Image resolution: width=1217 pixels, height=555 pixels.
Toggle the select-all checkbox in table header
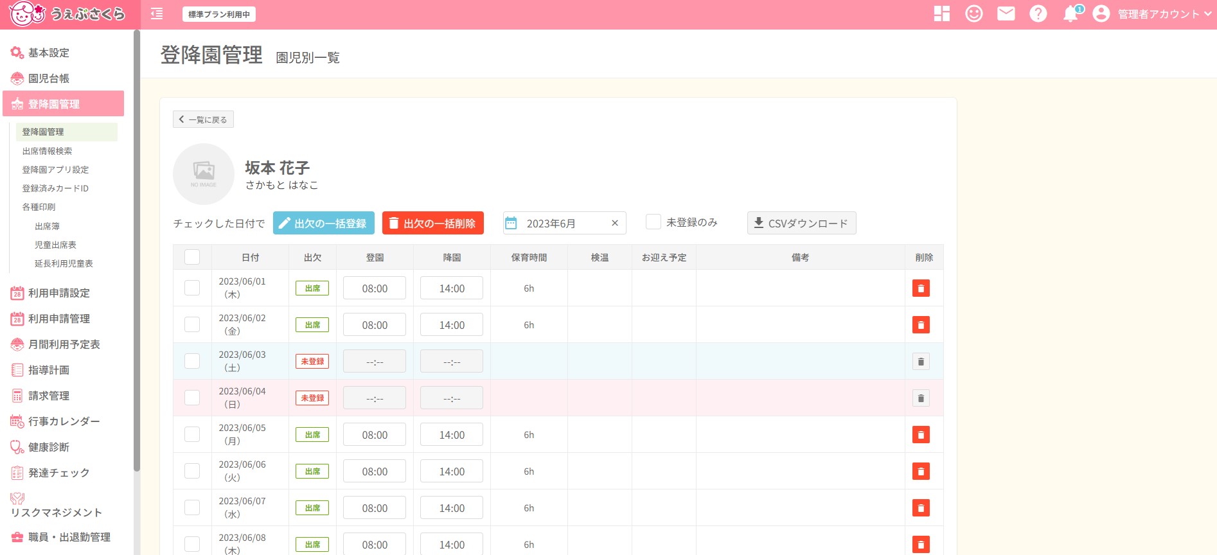point(192,257)
